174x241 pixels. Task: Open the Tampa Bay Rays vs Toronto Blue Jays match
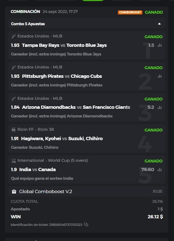[x=64, y=45]
